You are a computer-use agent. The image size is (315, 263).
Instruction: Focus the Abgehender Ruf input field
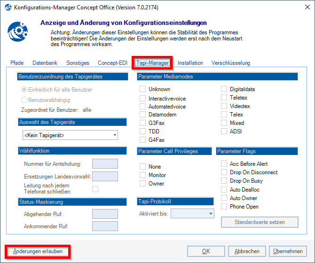[105, 214]
